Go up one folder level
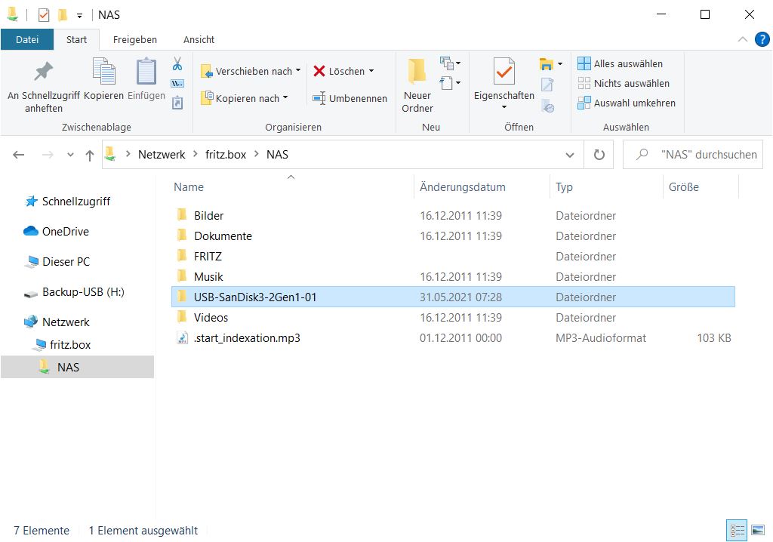 [90, 155]
